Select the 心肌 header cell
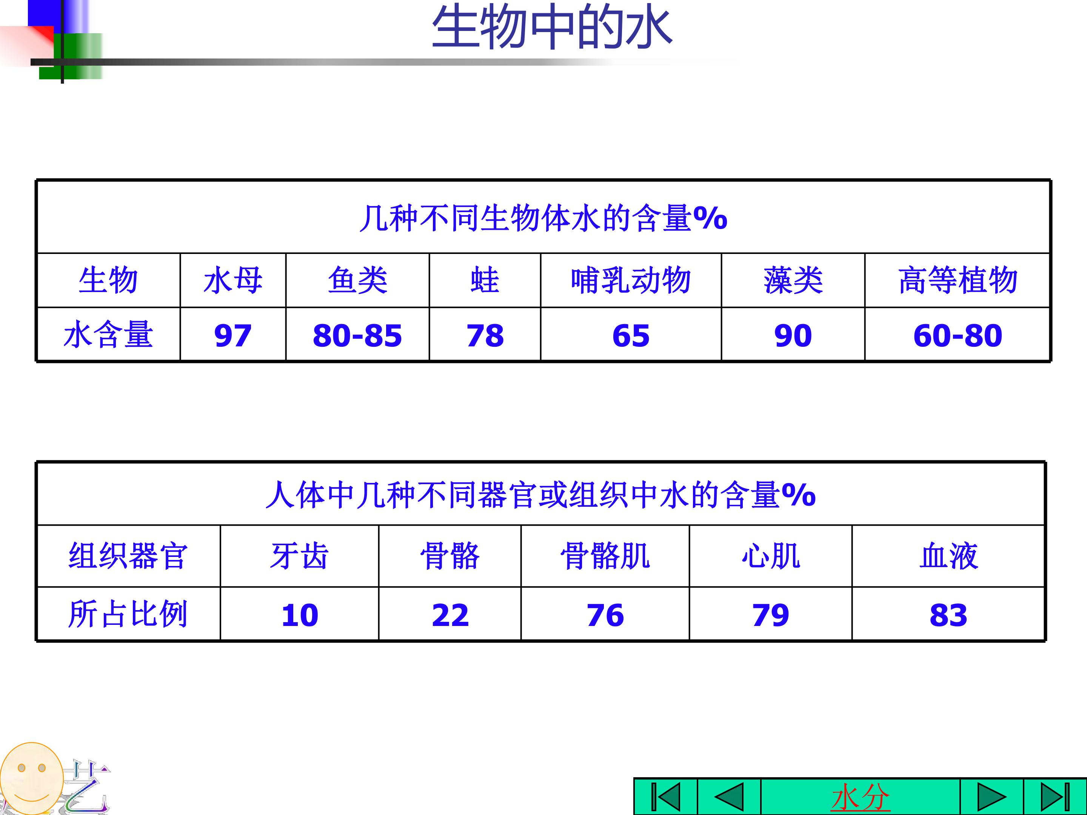Viewport: 1087px width, 815px height. [771, 556]
